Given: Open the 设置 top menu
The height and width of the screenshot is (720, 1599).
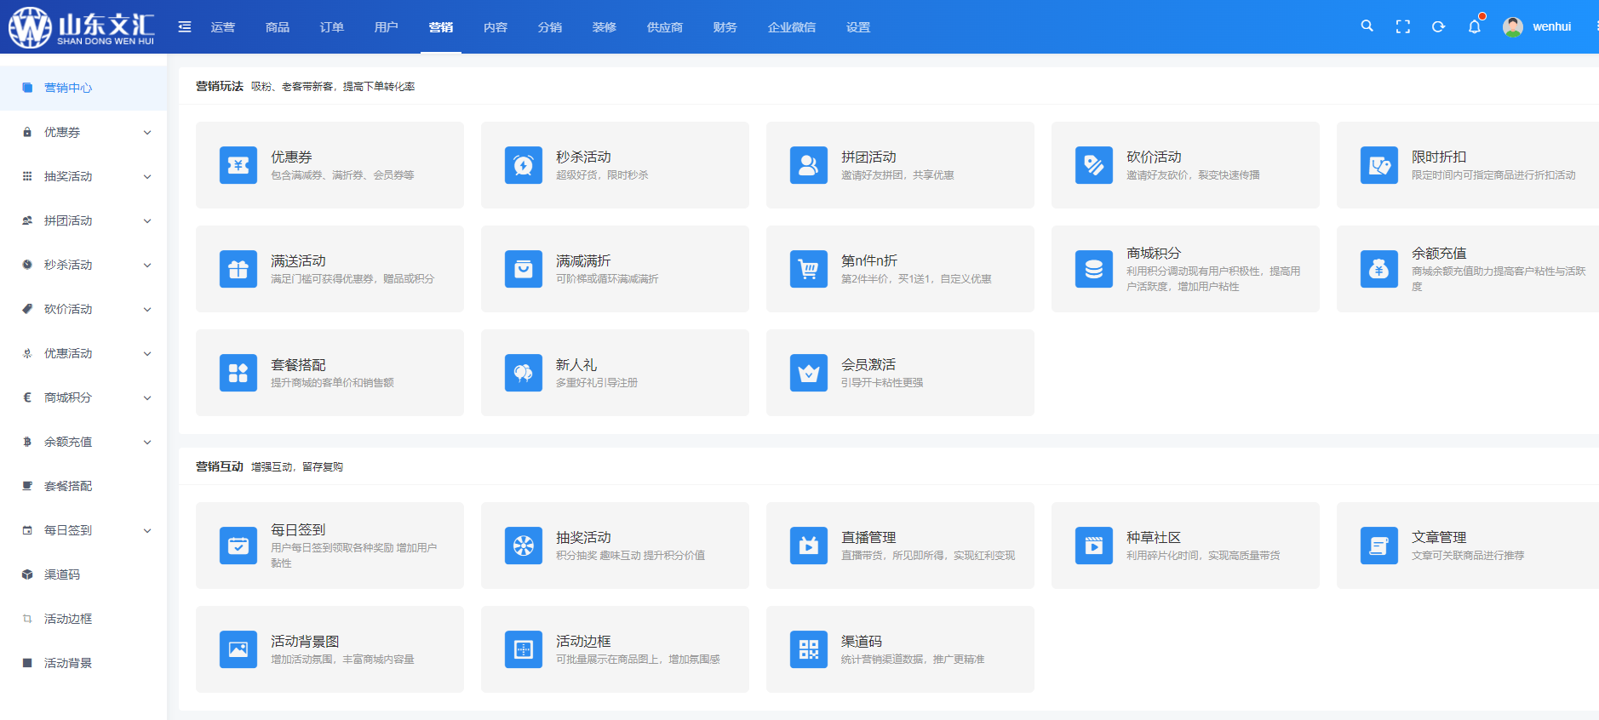Looking at the screenshot, I should (858, 27).
